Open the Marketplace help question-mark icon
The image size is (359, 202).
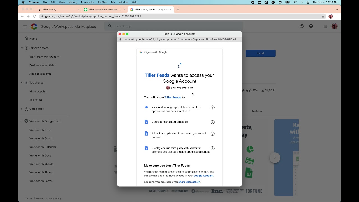pyautogui.click(x=302, y=26)
